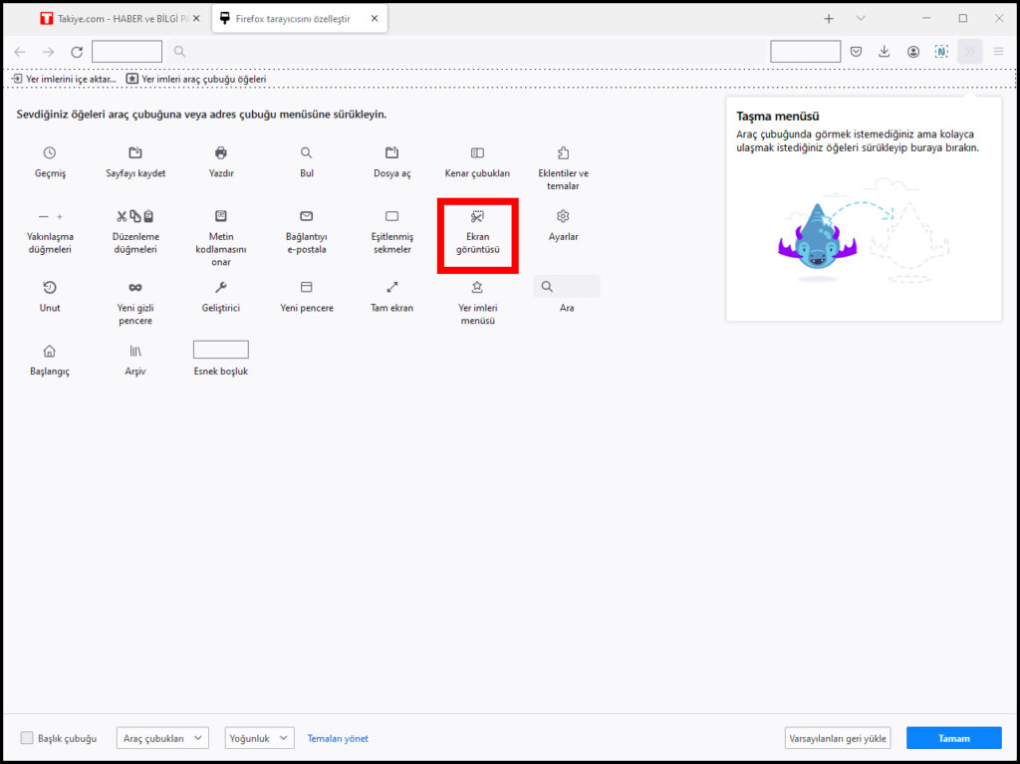Select the Başlangıç home icon
This screenshot has width=1020, height=764.
[x=50, y=351]
